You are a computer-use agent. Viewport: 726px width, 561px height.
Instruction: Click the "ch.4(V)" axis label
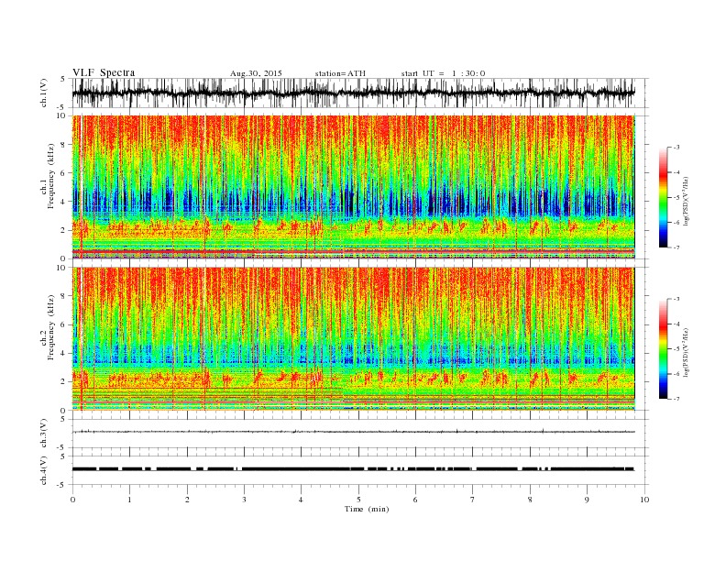pos(44,471)
